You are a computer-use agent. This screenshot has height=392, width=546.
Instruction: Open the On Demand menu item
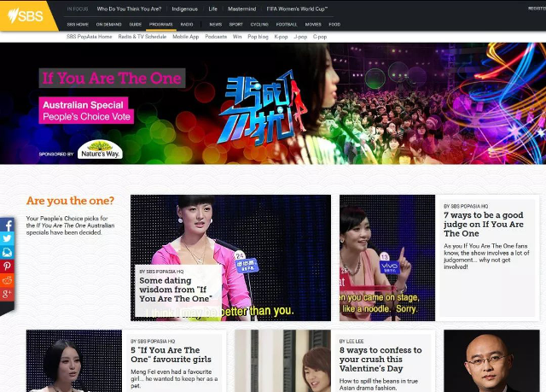coord(108,25)
